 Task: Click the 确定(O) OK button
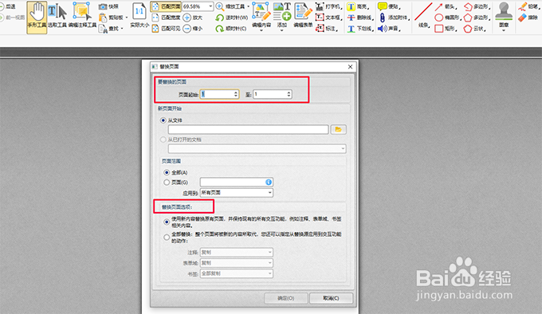286,298
